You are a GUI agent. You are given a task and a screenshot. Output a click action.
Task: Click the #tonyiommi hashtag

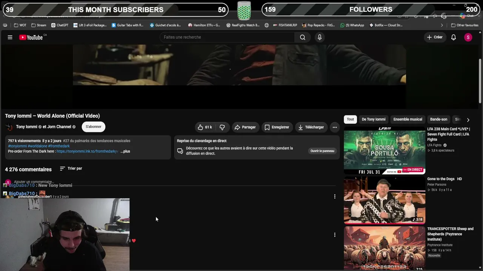pyautogui.click(x=17, y=146)
